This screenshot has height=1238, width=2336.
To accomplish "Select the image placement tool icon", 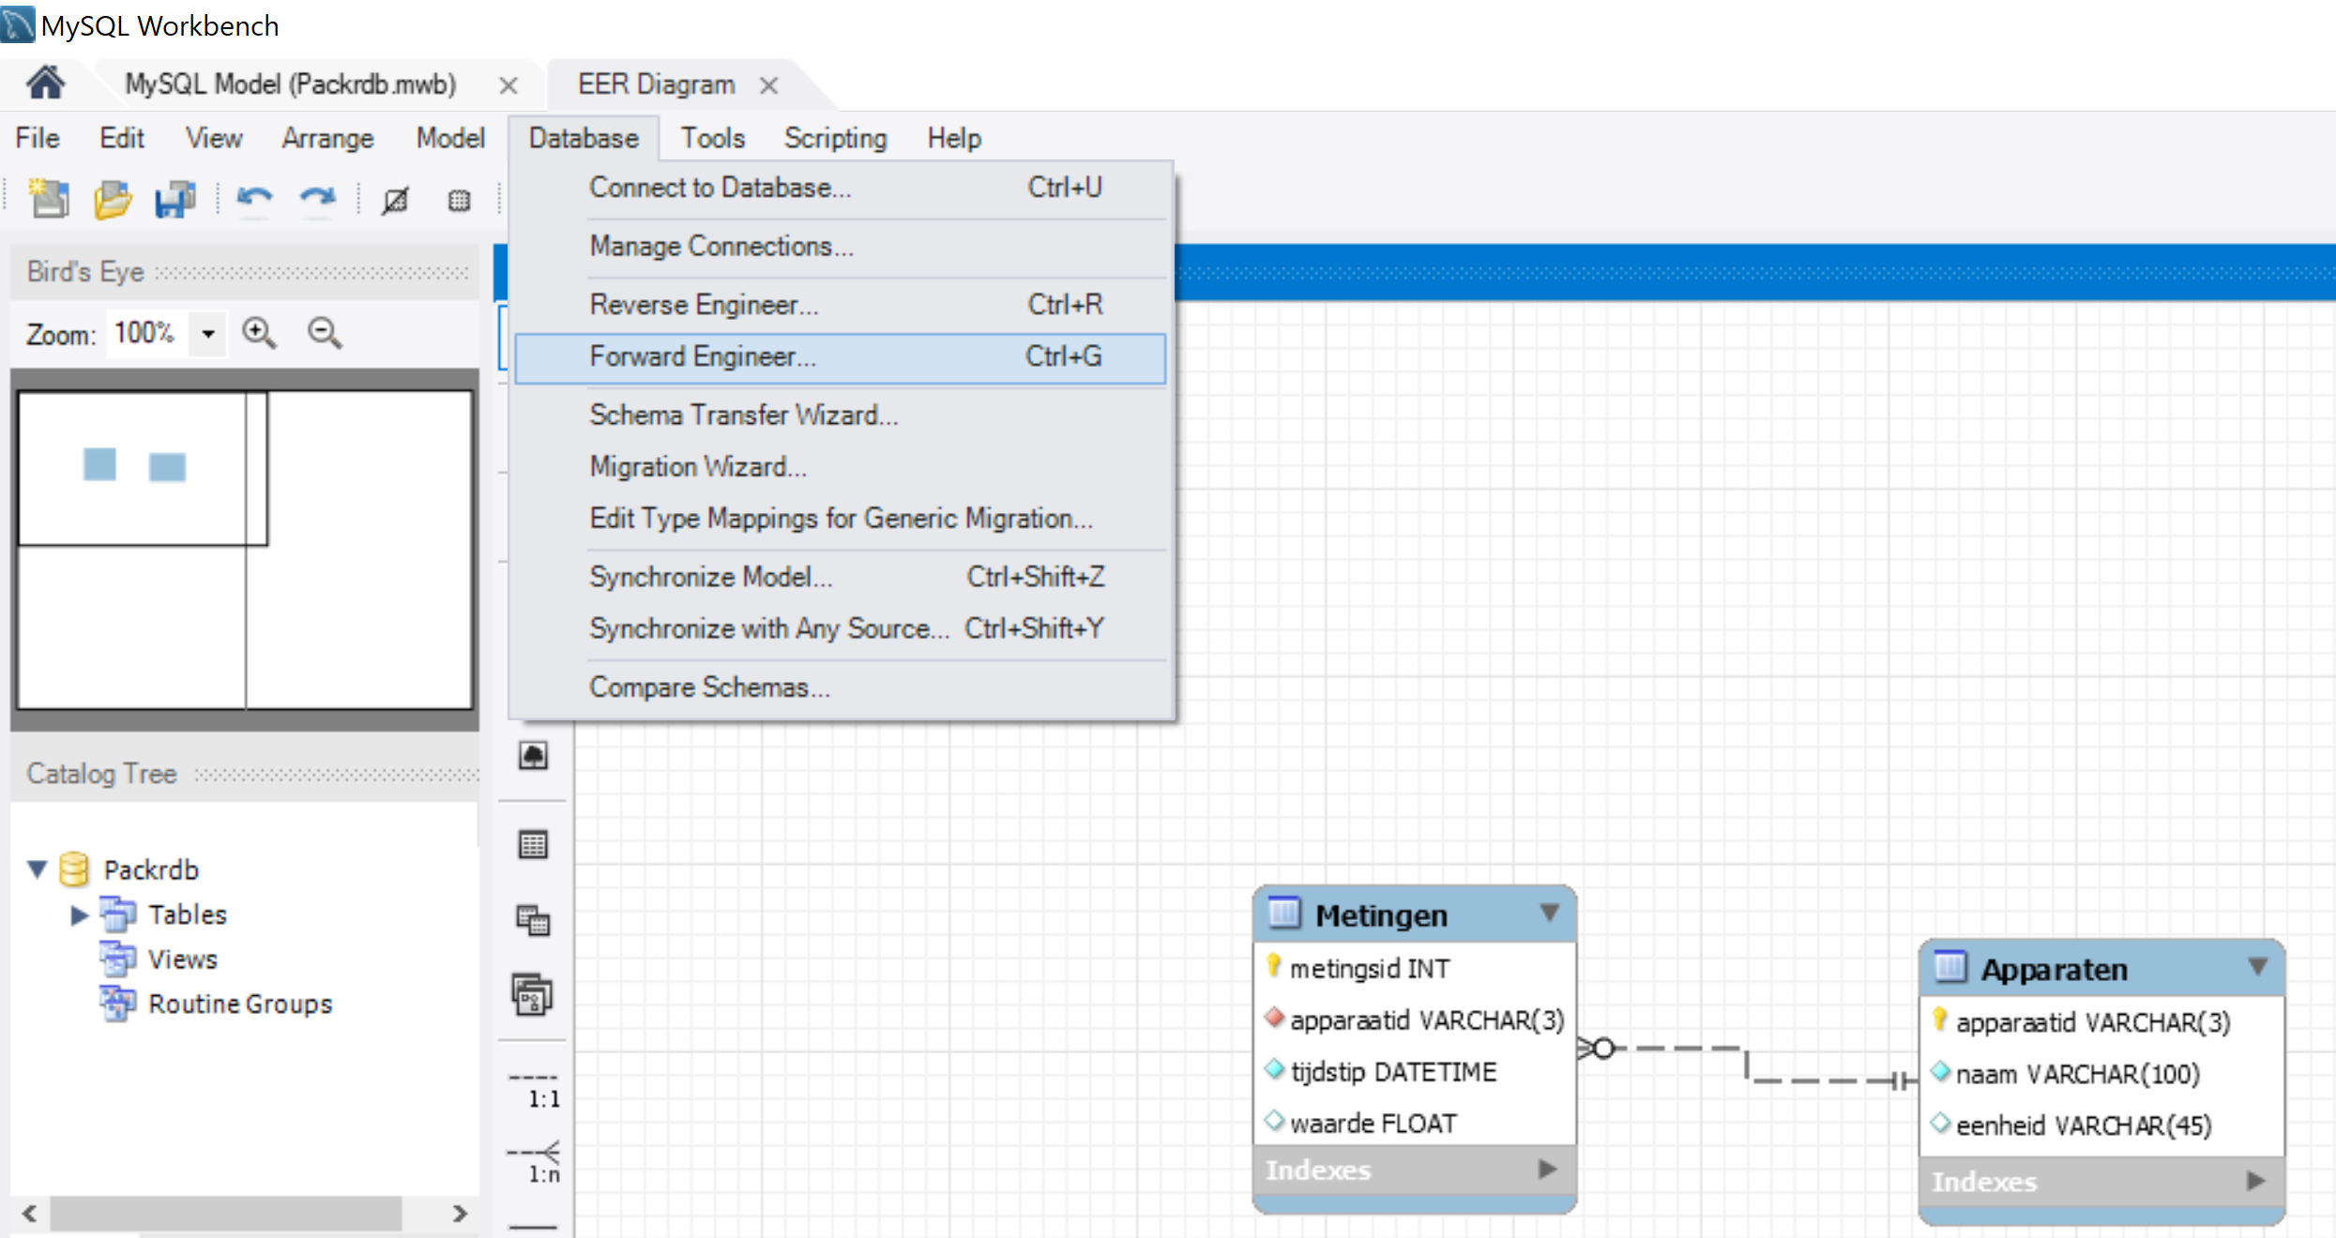I will click(x=533, y=755).
